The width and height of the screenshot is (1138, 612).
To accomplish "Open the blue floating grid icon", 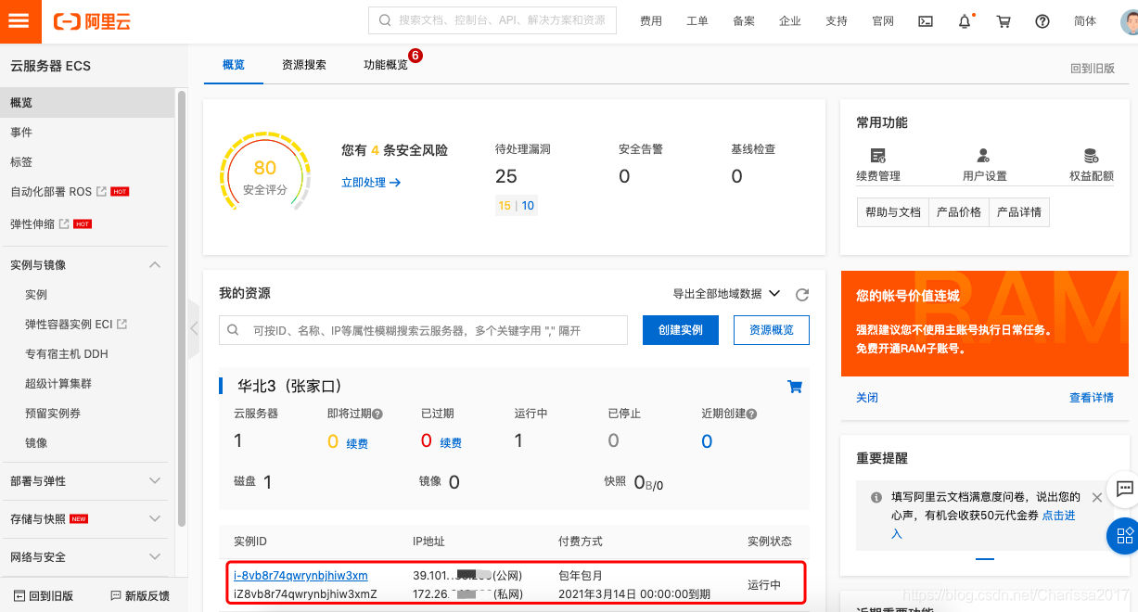I will click(1124, 535).
